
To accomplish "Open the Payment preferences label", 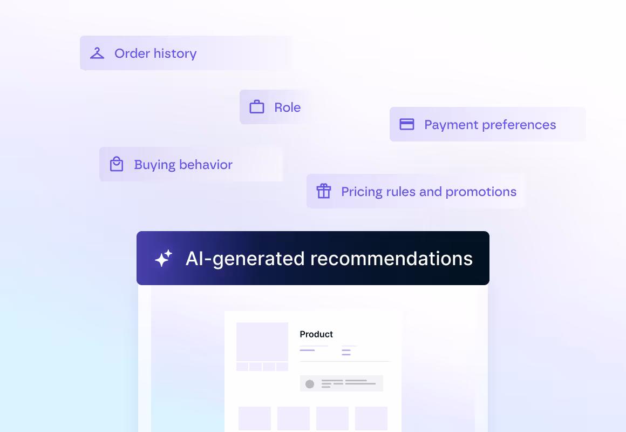I will pos(490,125).
